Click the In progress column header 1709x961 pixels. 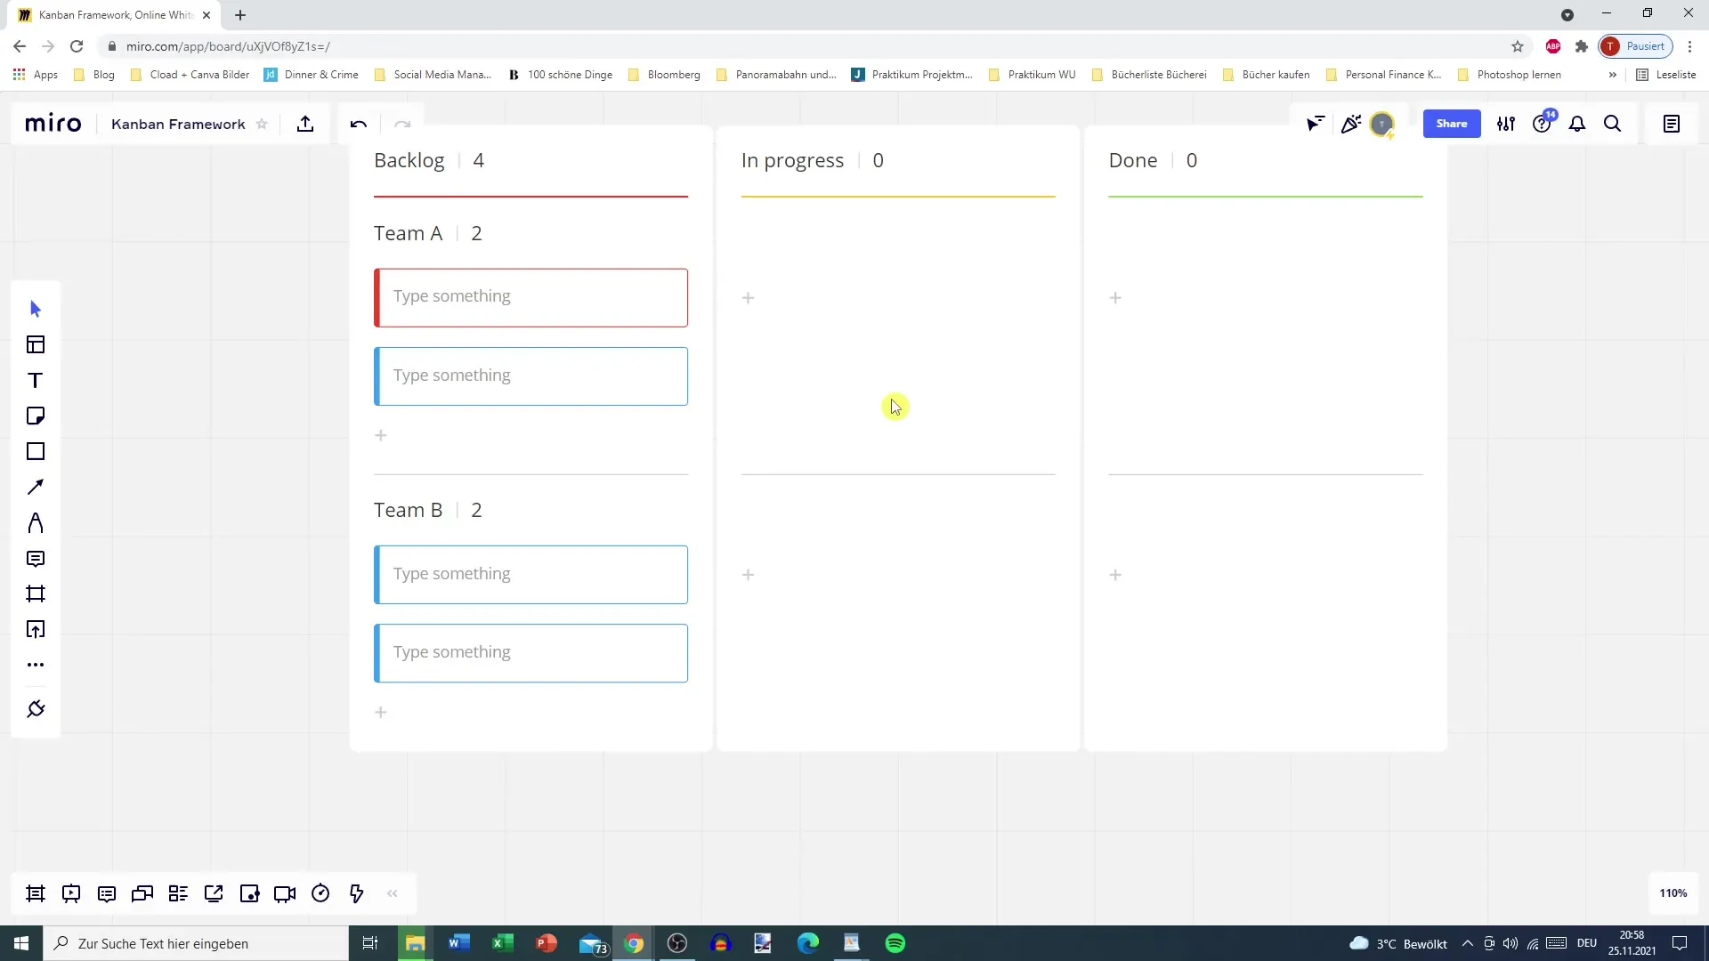792,159
